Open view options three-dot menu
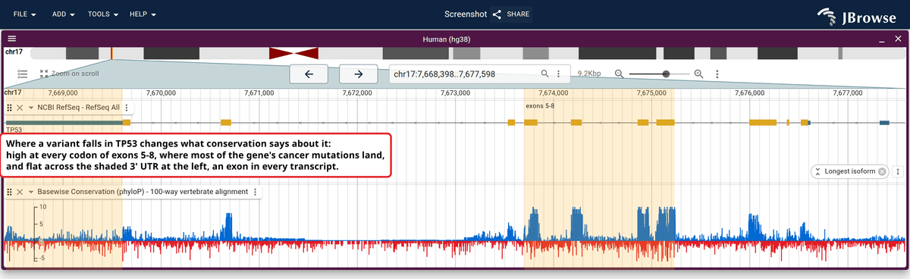The image size is (910, 279). coord(717,74)
